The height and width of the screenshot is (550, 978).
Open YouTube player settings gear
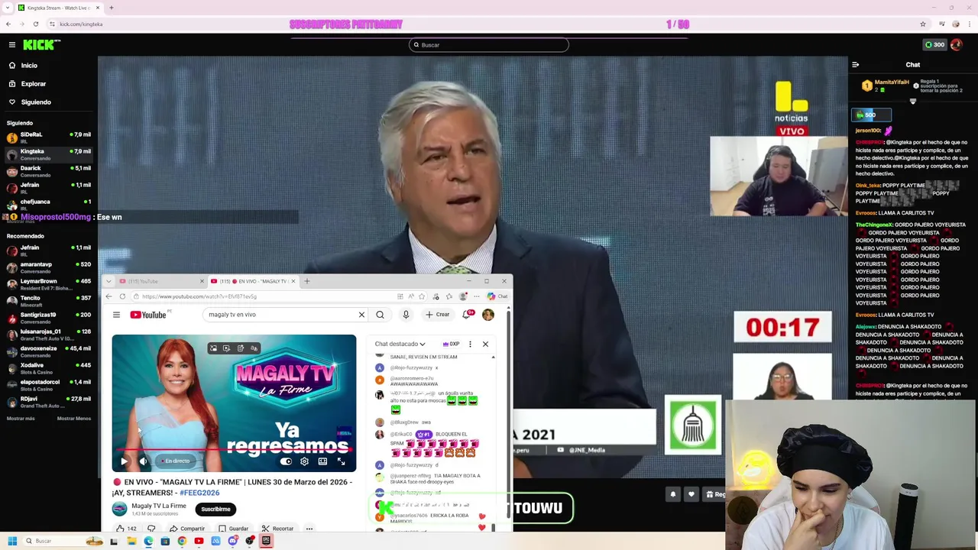pyautogui.click(x=304, y=461)
